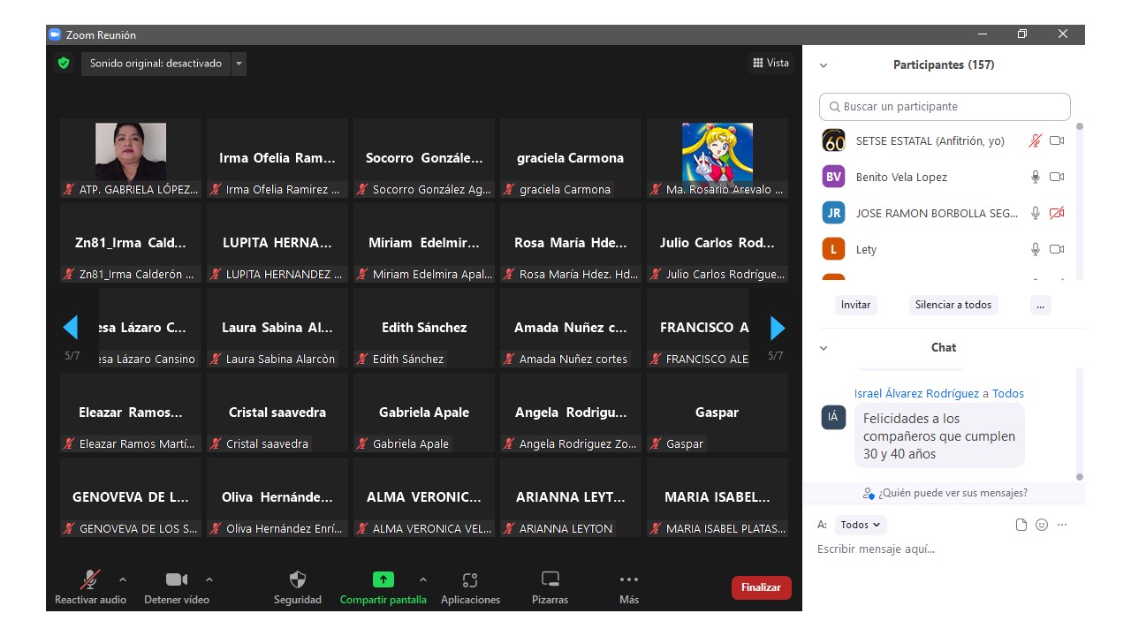
Task: Attach file icon in chat
Action: [1021, 525]
